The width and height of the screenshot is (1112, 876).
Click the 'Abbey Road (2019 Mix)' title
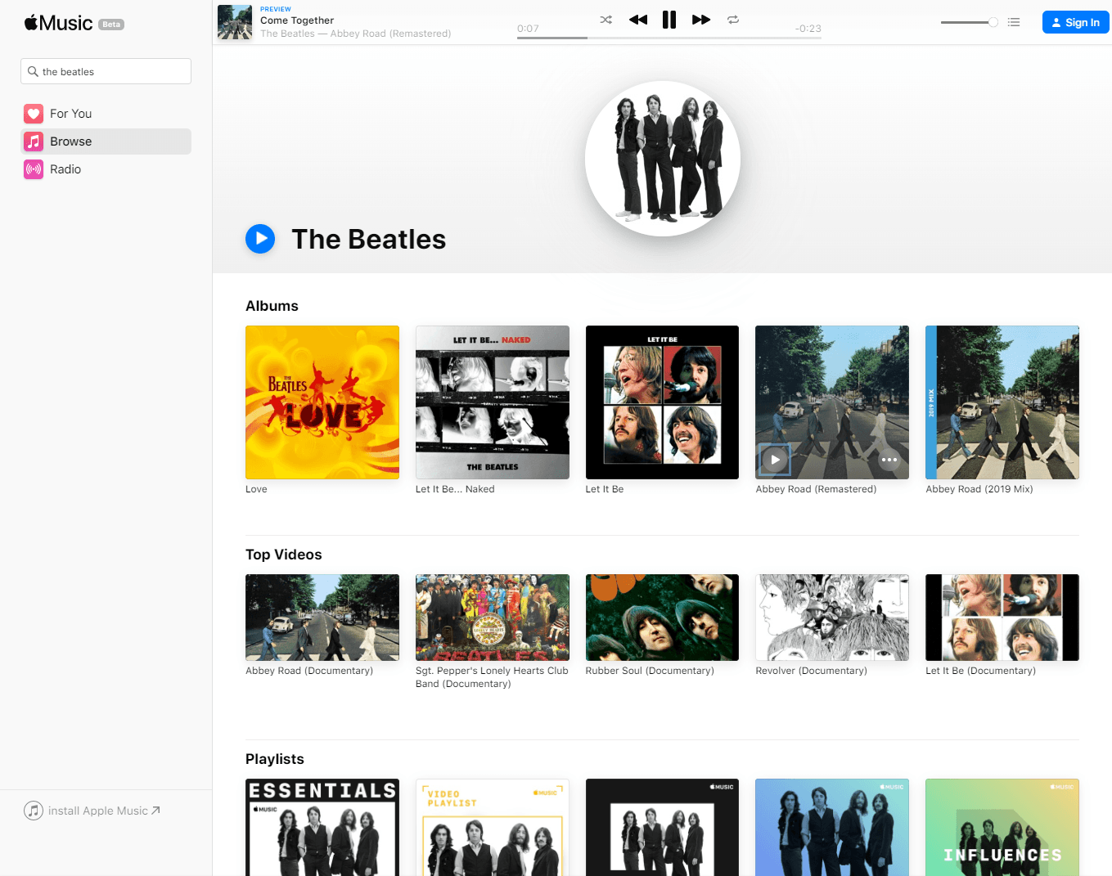[x=979, y=489]
